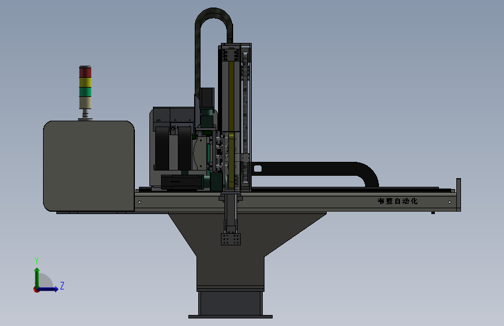Select the end-effector mounting plate with bolt holes

231,239
